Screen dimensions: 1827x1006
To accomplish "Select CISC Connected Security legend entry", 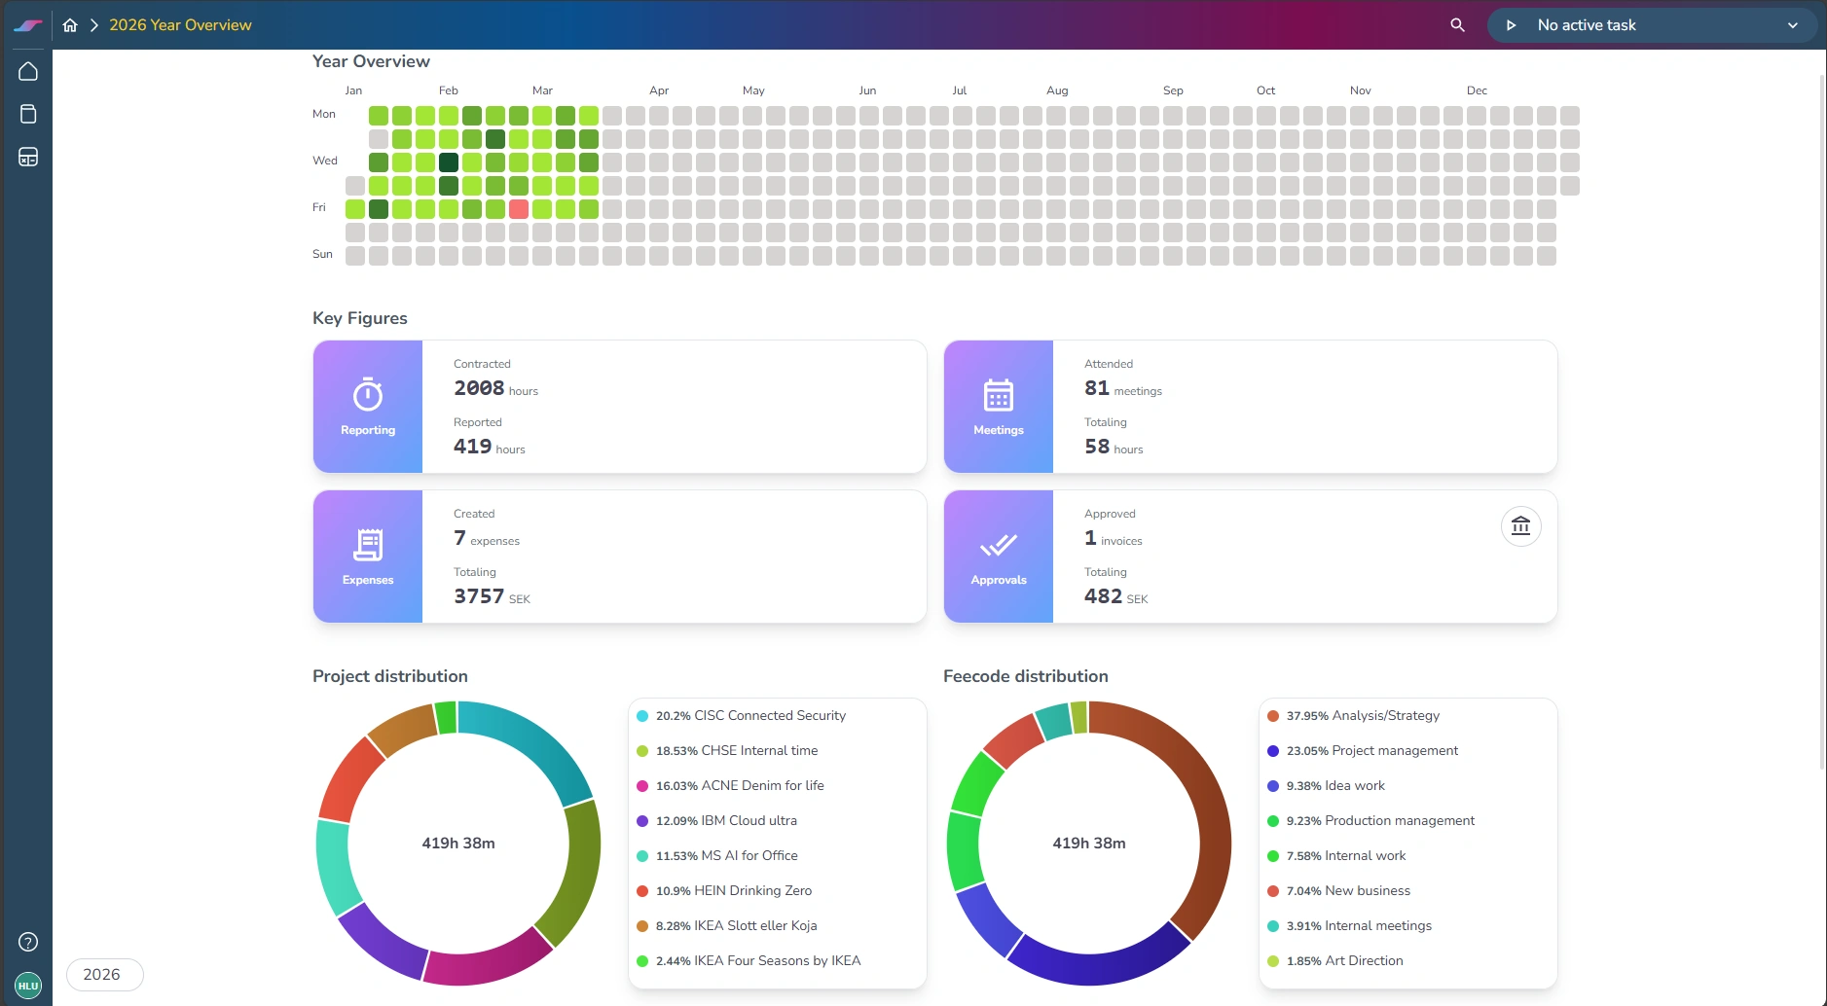I will (749, 716).
